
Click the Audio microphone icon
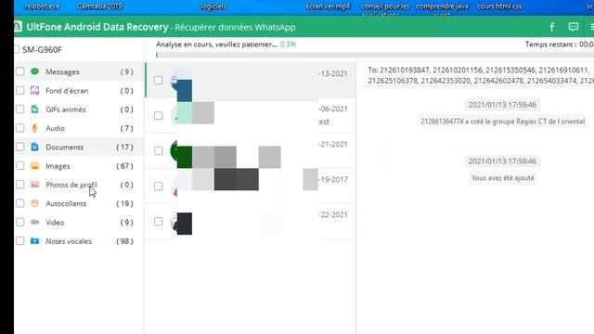(35, 128)
